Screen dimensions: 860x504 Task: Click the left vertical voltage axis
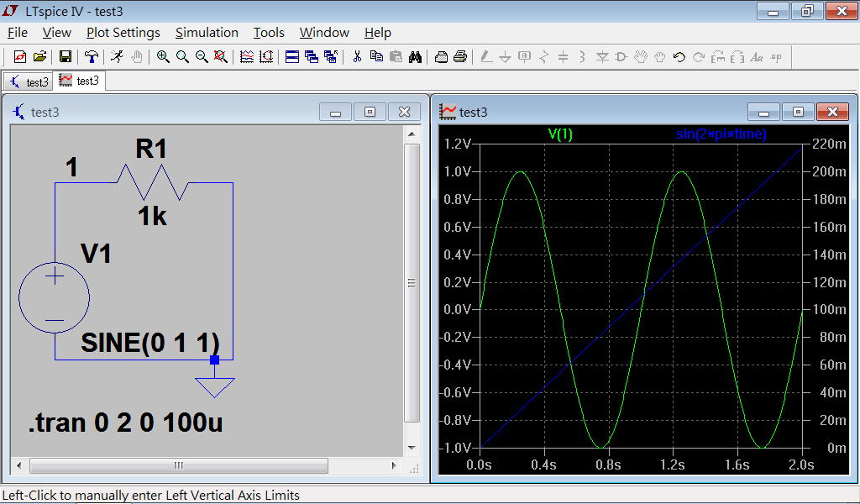(459, 296)
